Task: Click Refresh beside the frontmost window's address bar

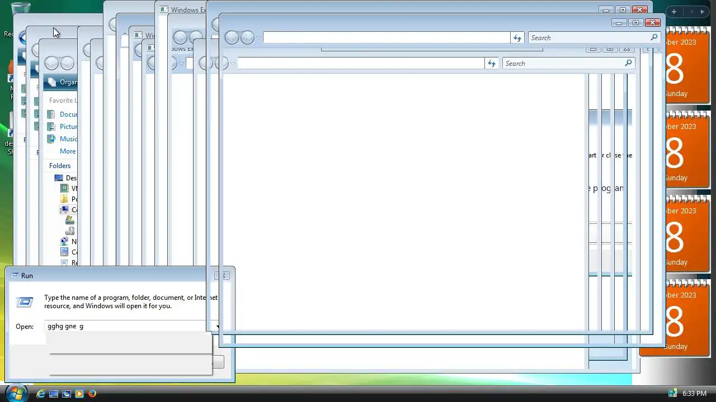Action: pos(517,38)
